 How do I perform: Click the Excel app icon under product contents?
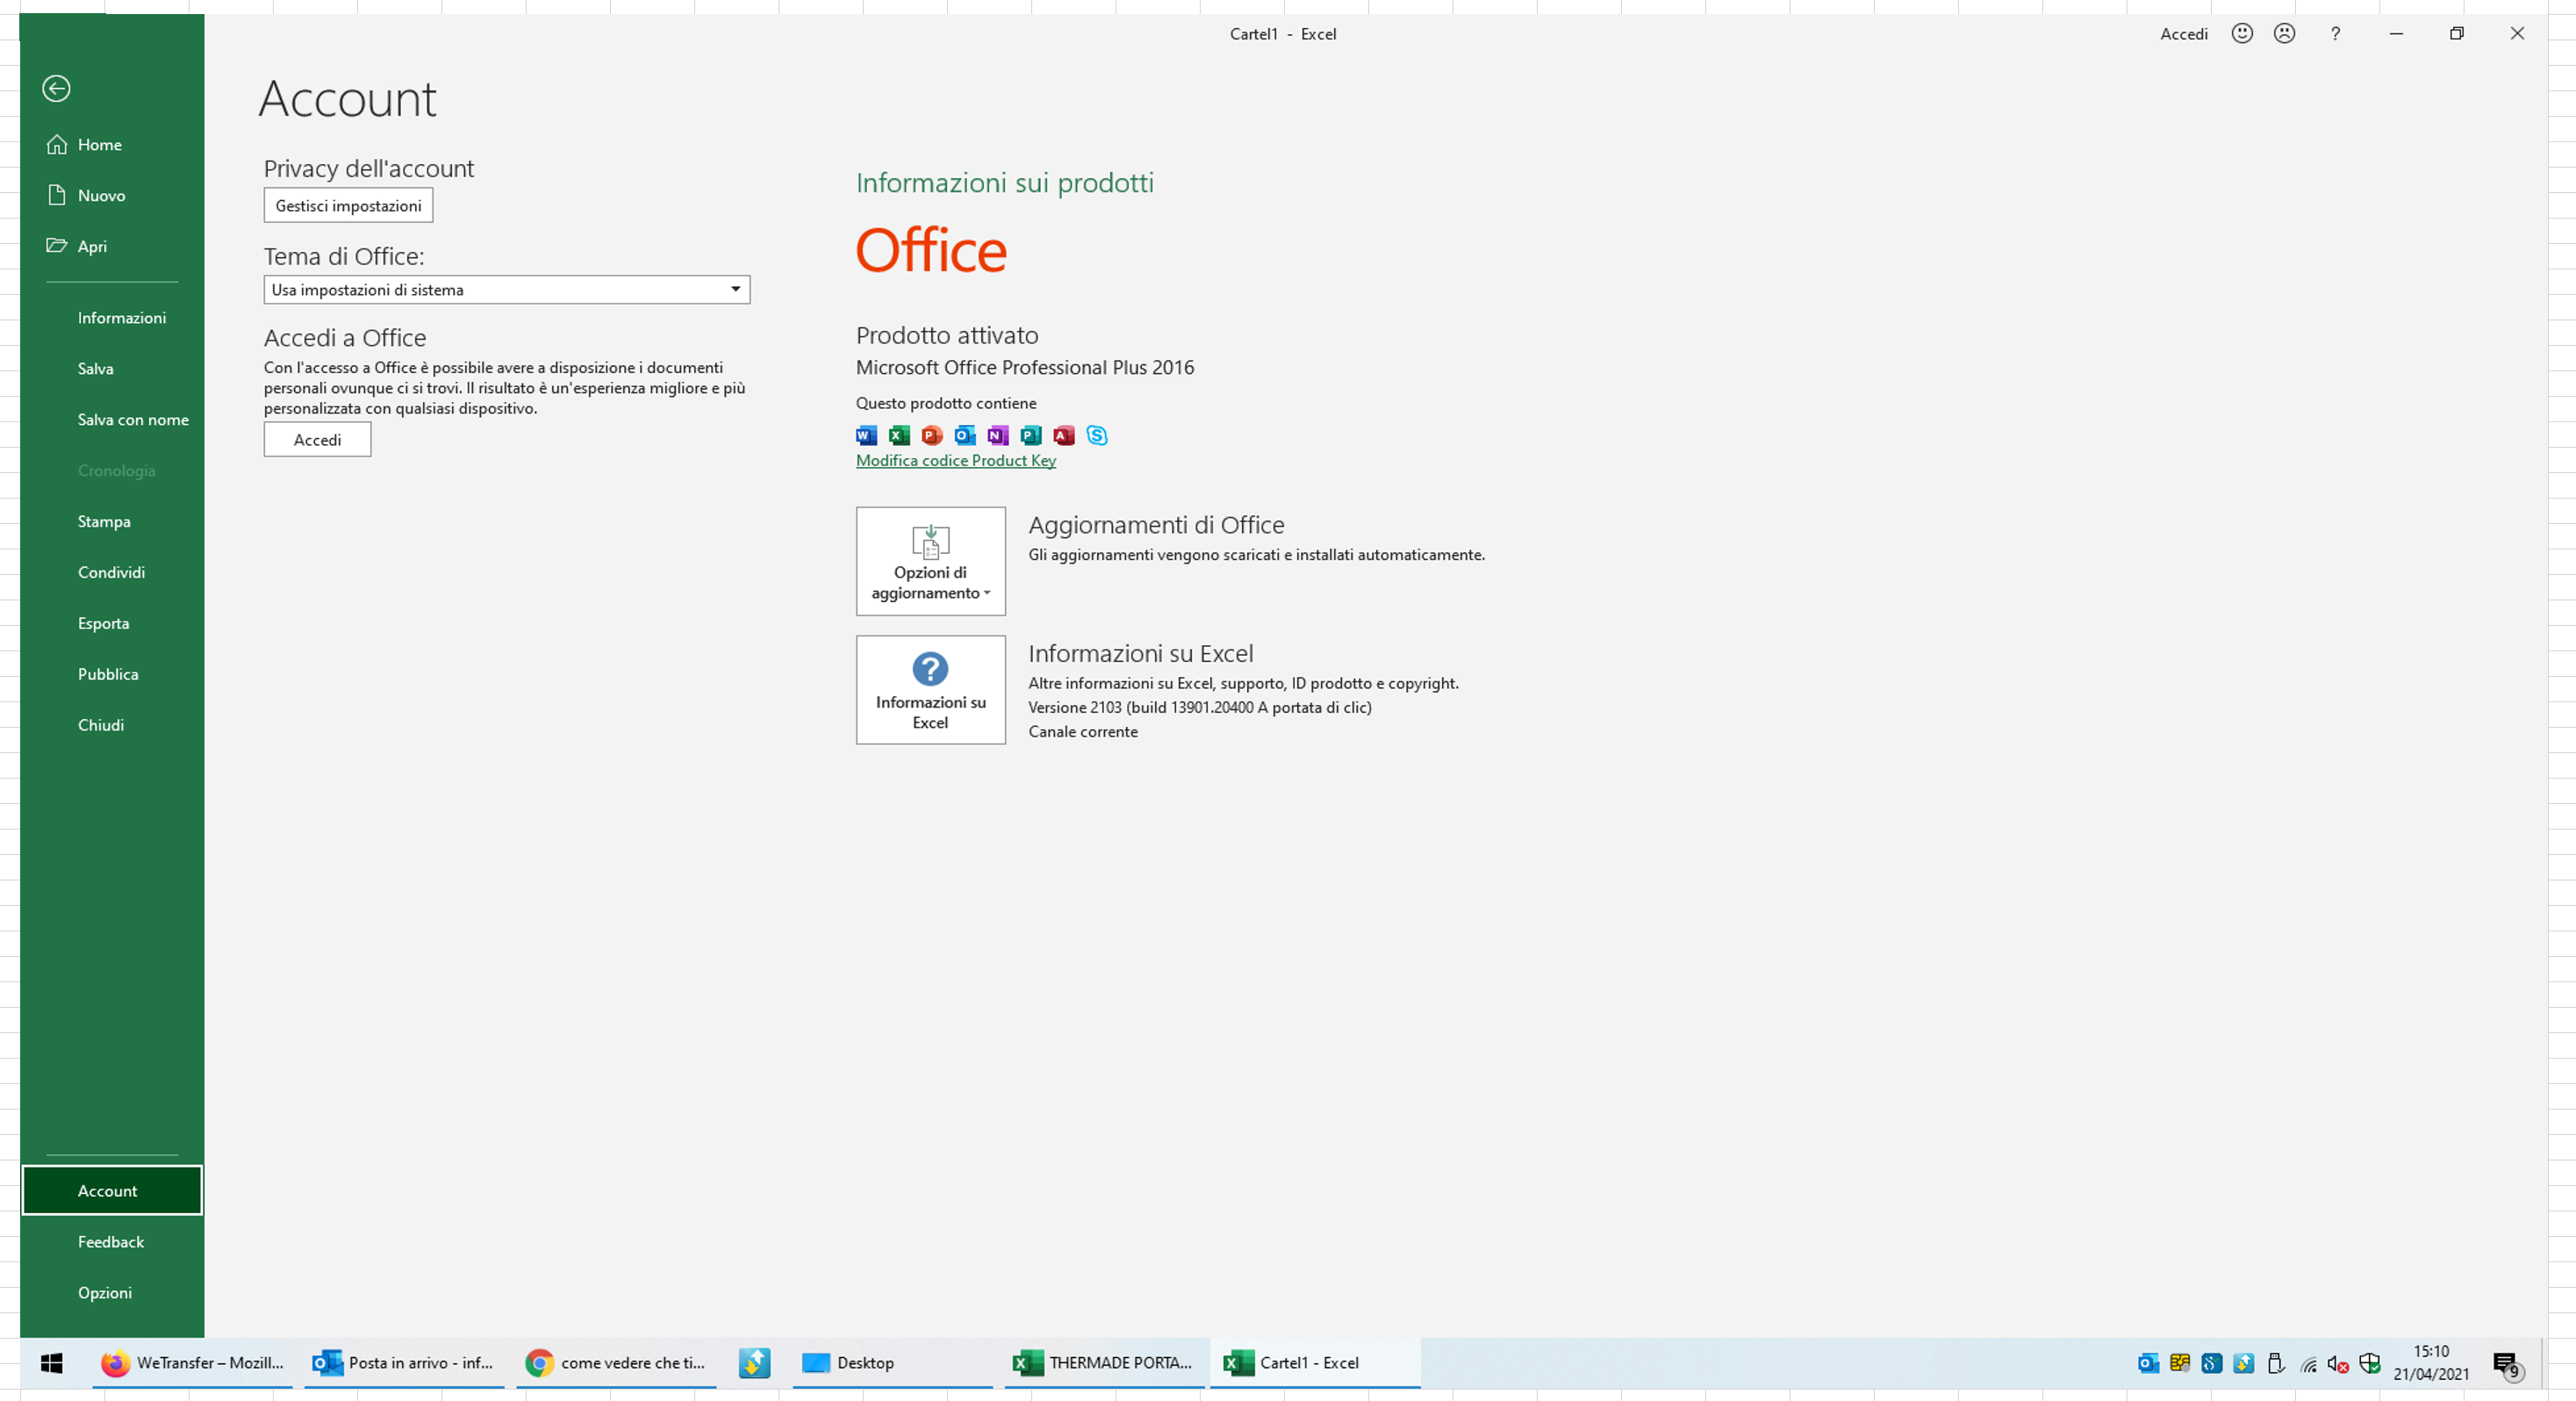point(899,435)
